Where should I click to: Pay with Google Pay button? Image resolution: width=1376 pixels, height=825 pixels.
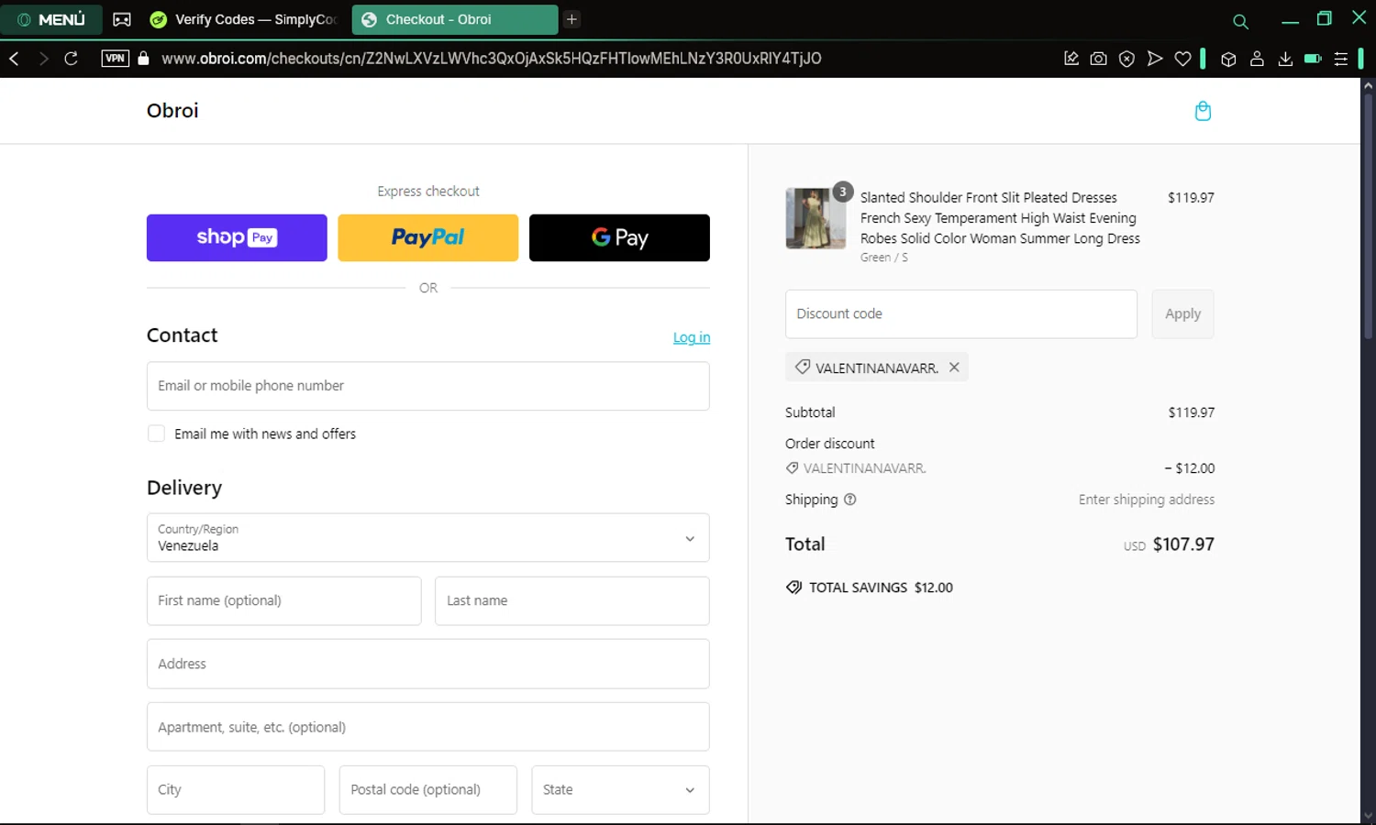click(x=619, y=237)
